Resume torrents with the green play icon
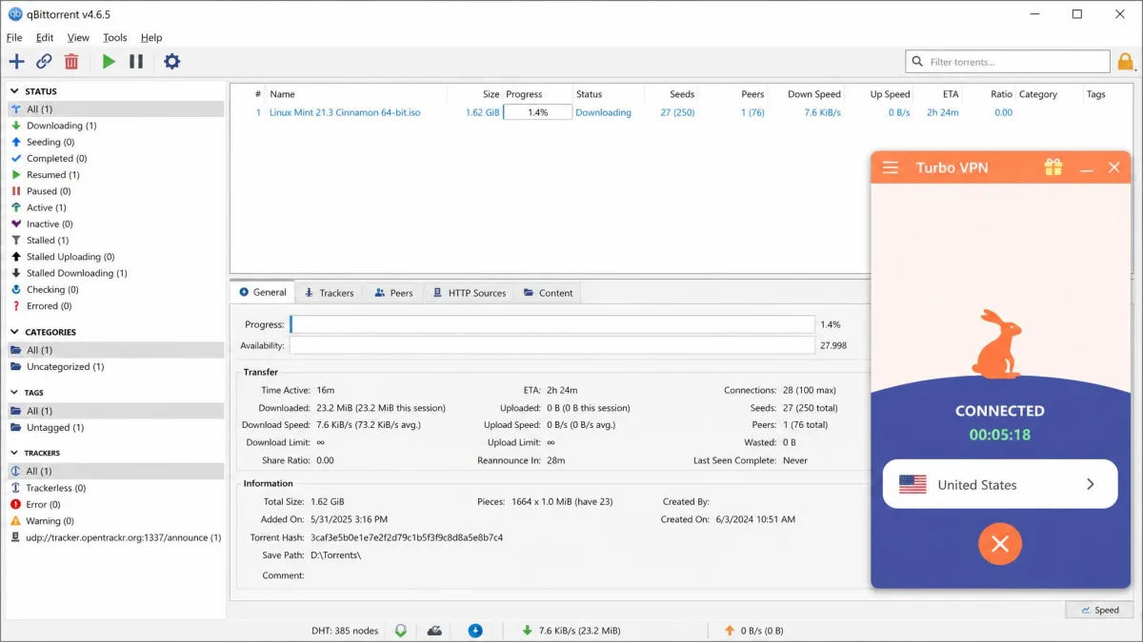This screenshot has width=1143, height=642. pyautogui.click(x=109, y=62)
